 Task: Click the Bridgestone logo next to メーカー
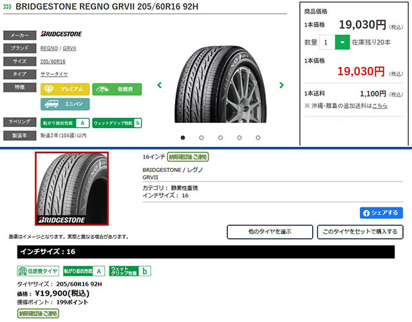click(x=61, y=33)
